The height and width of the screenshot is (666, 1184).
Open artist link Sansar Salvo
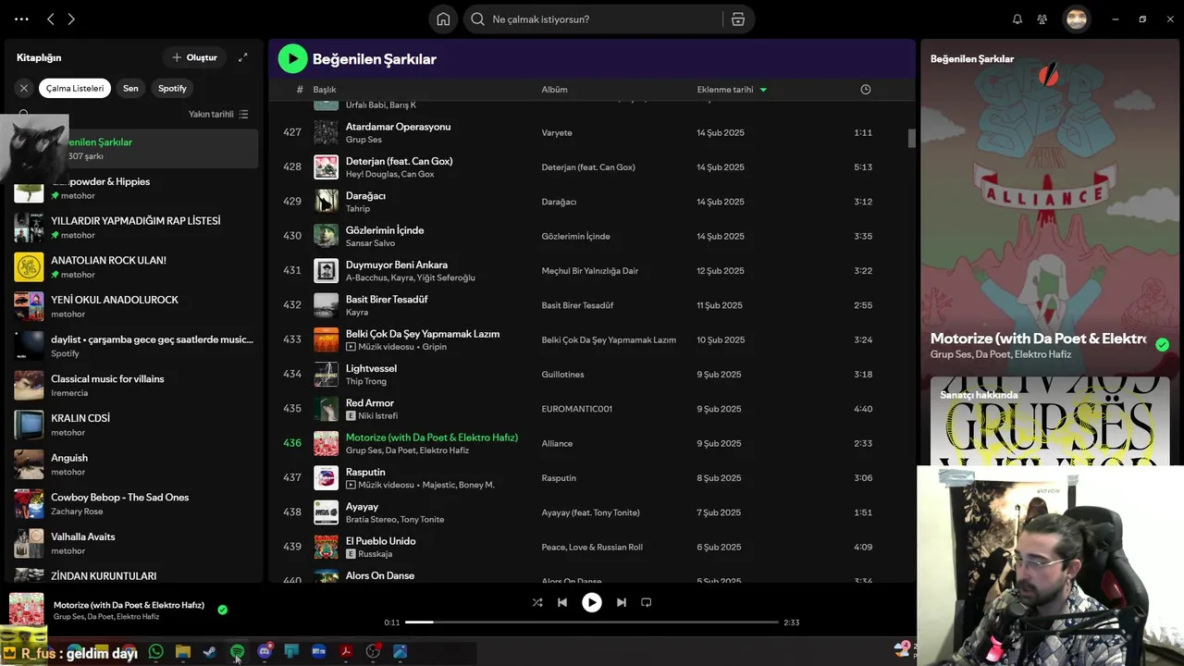[370, 243]
